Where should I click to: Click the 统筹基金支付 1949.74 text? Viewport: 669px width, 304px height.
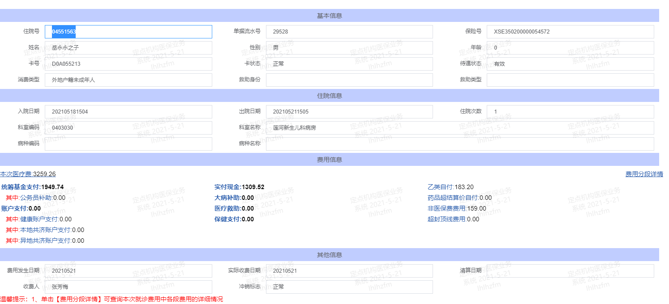pos(33,187)
